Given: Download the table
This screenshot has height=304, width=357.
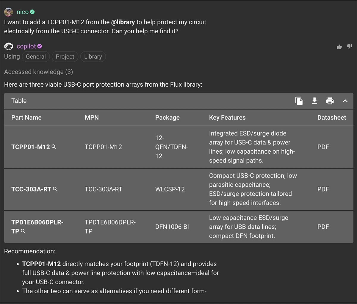Looking at the screenshot, I should click(314, 101).
